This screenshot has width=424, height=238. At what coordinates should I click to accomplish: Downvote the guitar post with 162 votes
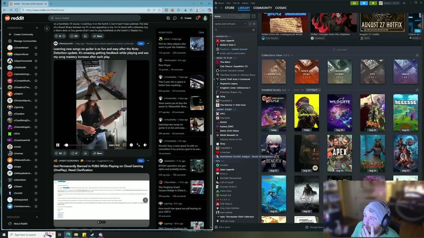click(64, 153)
